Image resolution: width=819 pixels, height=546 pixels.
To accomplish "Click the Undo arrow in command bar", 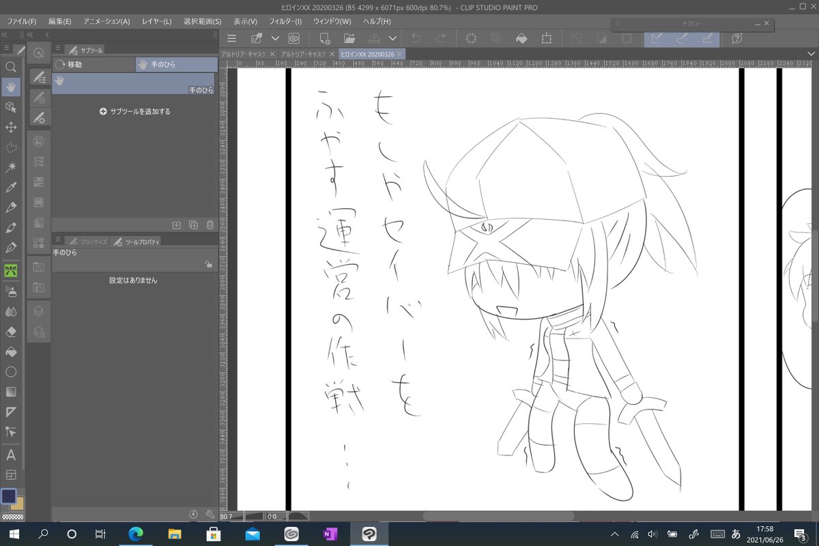I will tap(416, 38).
